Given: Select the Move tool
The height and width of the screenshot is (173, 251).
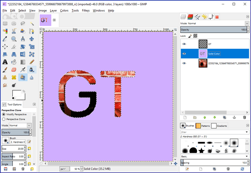Looking at the screenshot, I should tap(32, 39).
